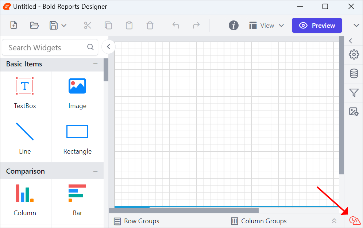Click the design canvas horizontal scrollbar
The height and width of the screenshot is (228, 363).
point(184,210)
